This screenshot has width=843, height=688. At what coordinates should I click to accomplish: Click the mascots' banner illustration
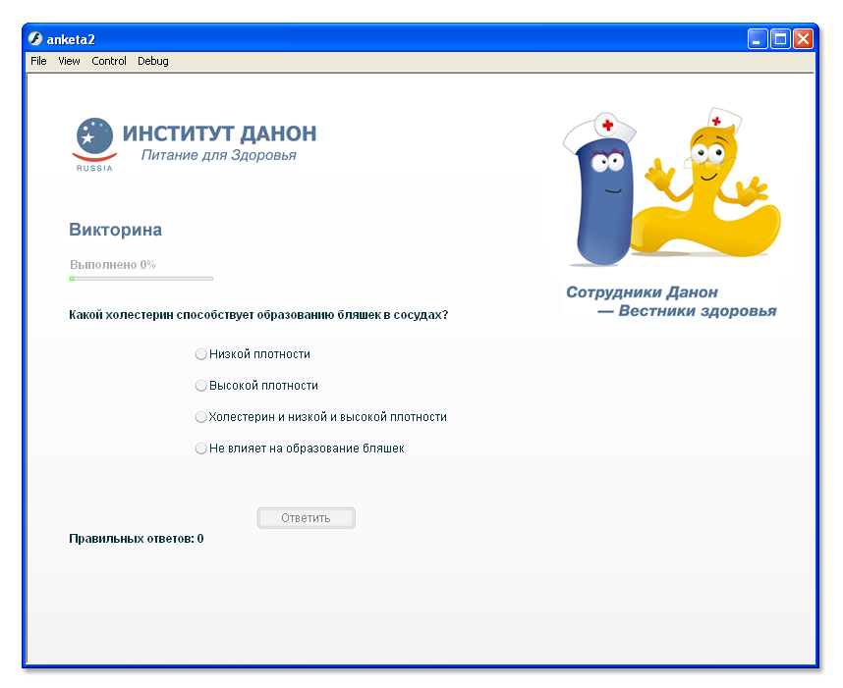673,186
